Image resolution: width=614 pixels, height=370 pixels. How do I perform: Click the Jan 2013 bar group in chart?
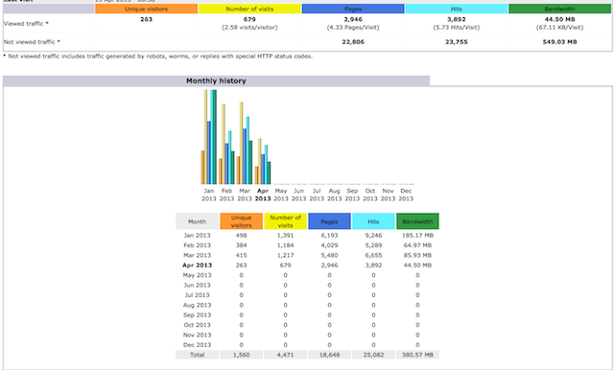(209, 137)
